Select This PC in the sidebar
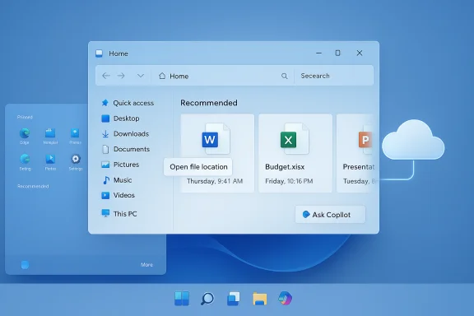The width and height of the screenshot is (474, 316). 119,213
